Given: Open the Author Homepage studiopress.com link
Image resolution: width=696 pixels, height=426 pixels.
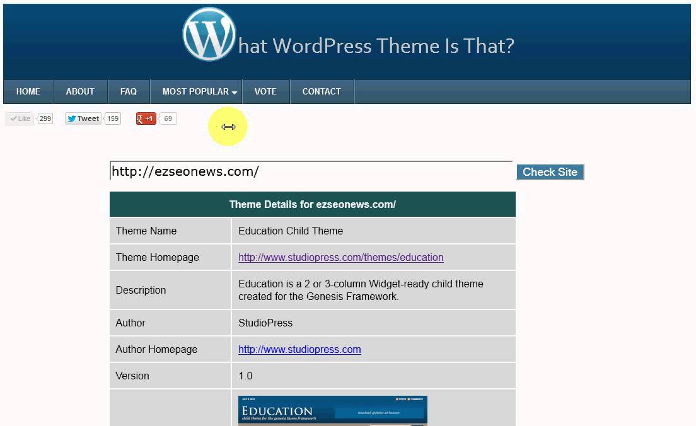Looking at the screenshot, I should pyautogui.click(x=299, y=349).
